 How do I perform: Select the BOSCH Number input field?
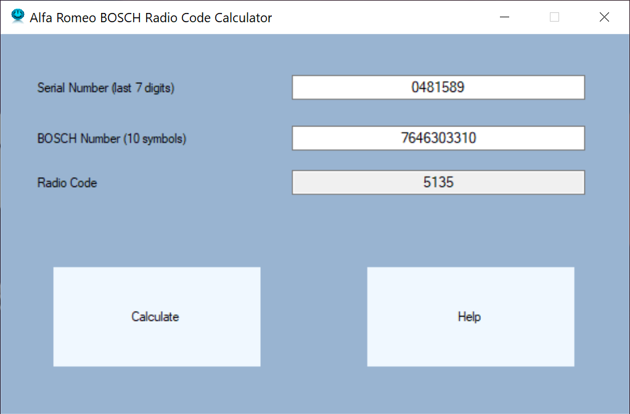[438, 138]
